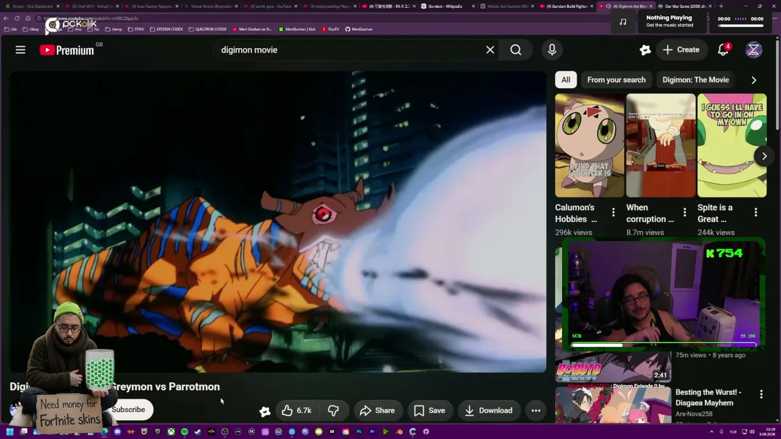
Task: Open the QUELTRON CODEX bookmark folder
Action: pyautogui.click(x=207, y=29)
